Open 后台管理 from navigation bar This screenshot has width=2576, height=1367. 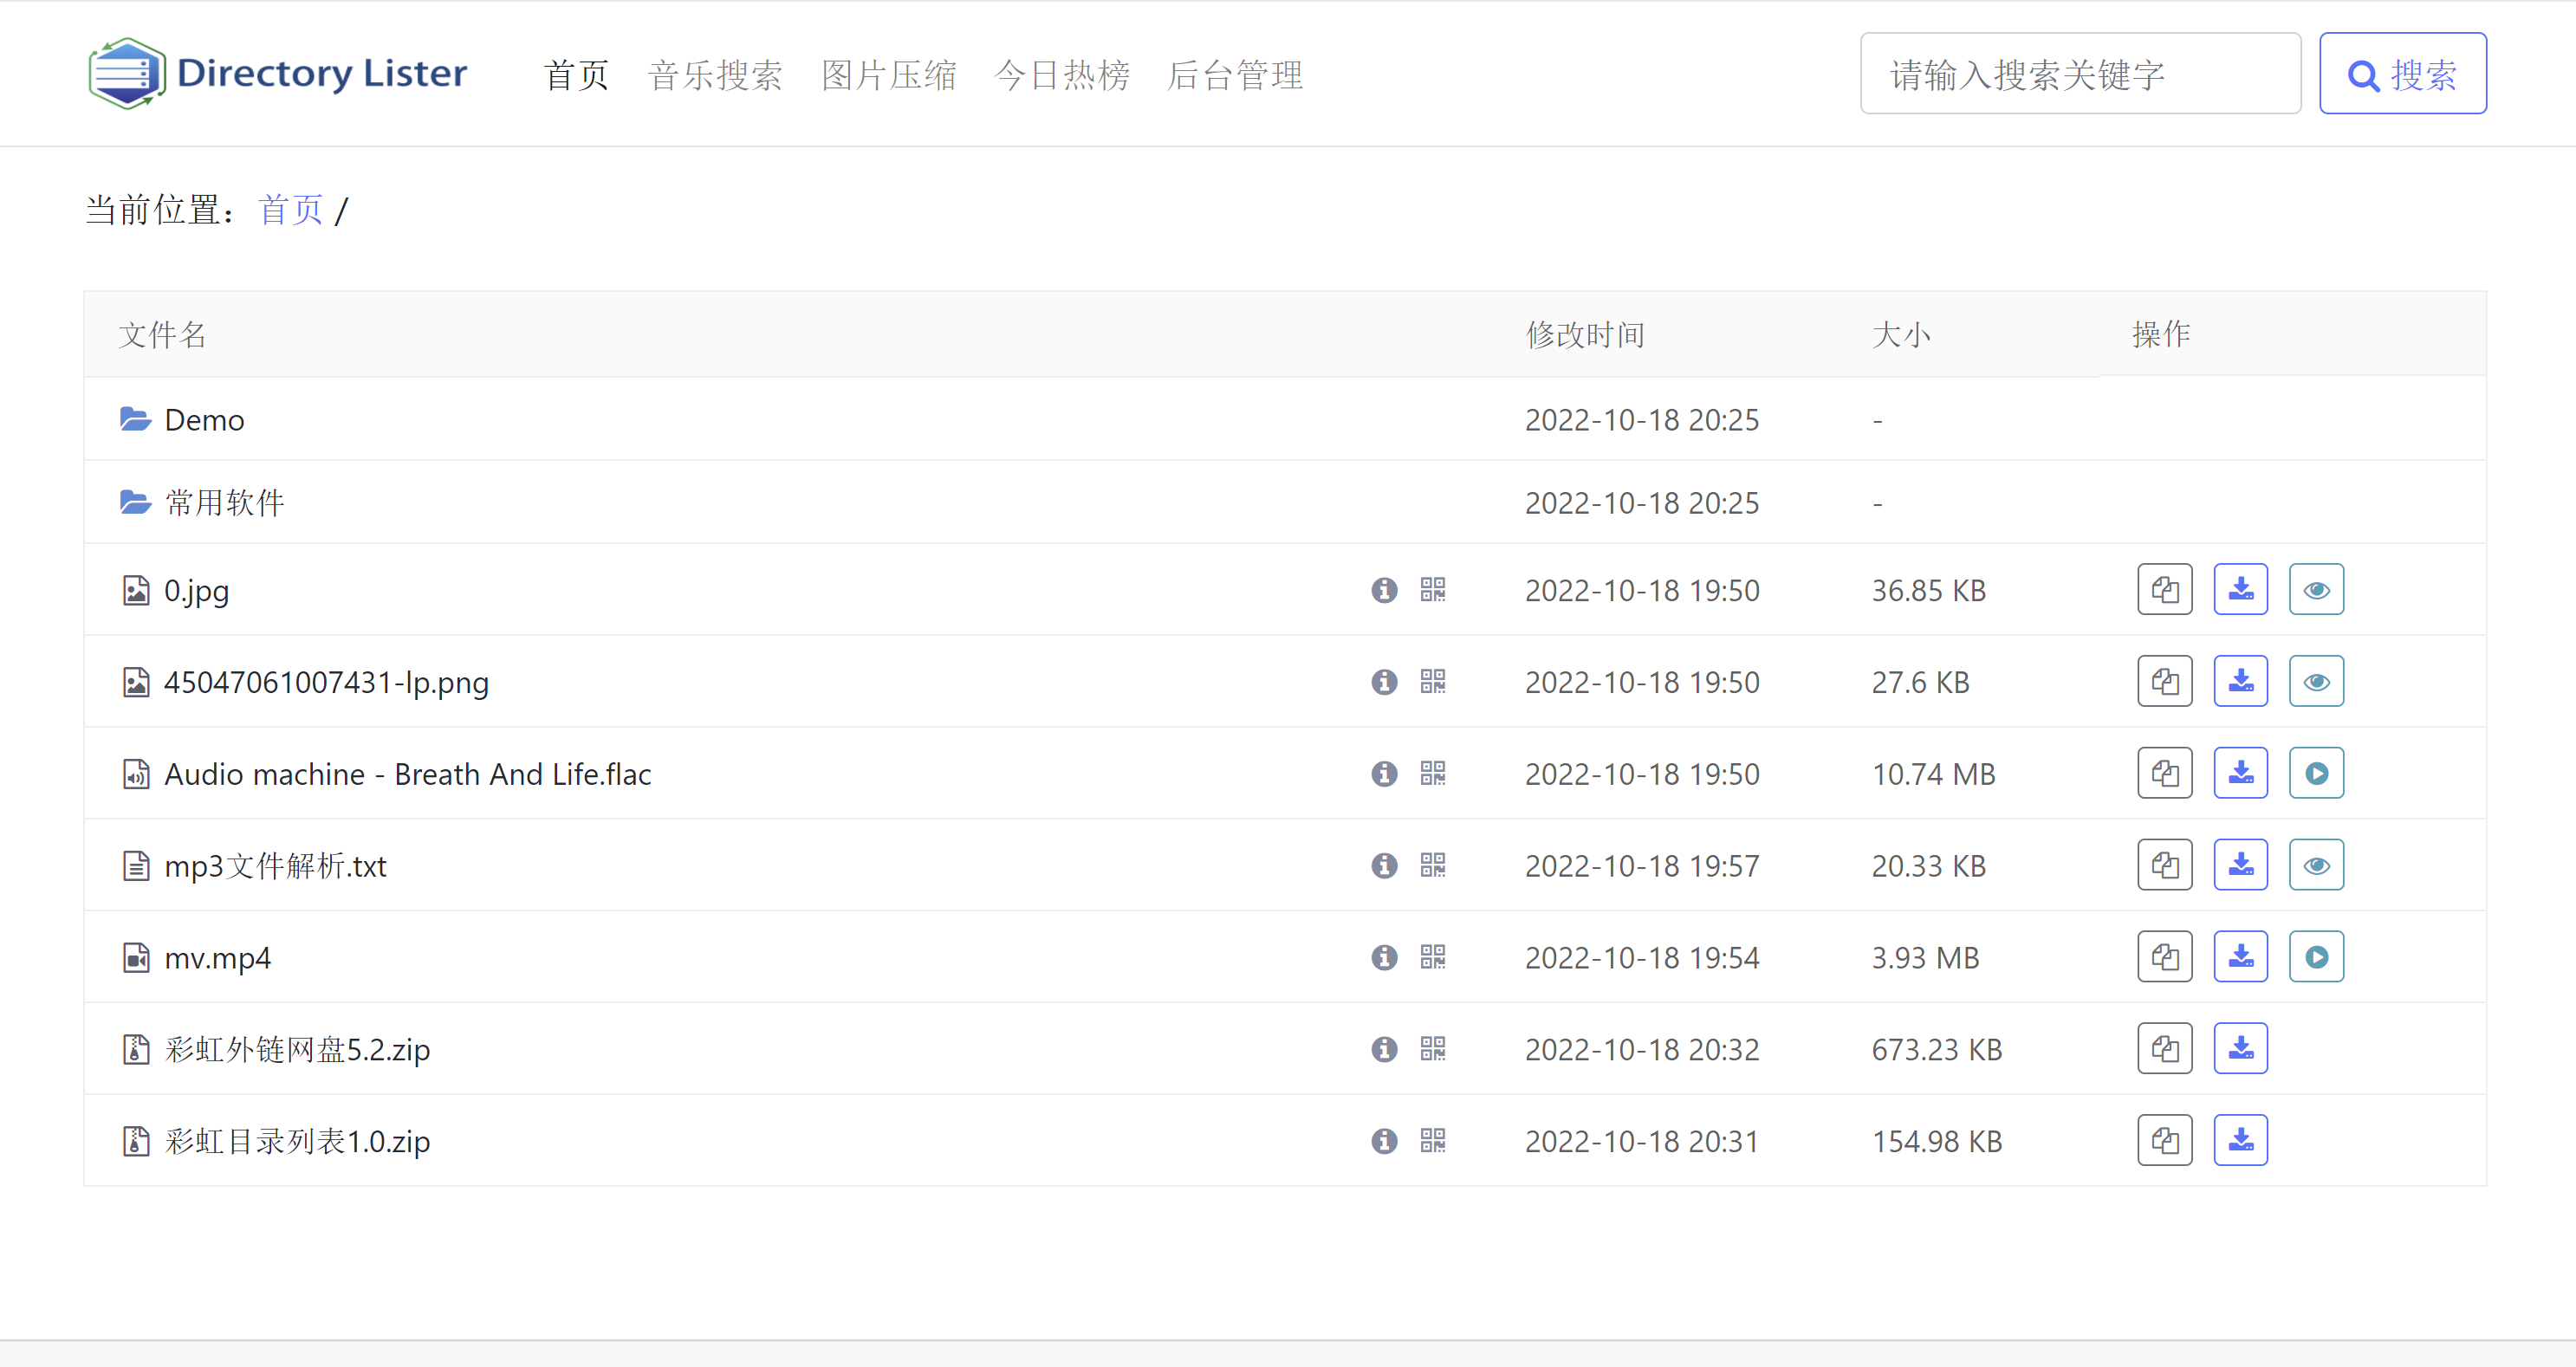tap(1235, 75)
